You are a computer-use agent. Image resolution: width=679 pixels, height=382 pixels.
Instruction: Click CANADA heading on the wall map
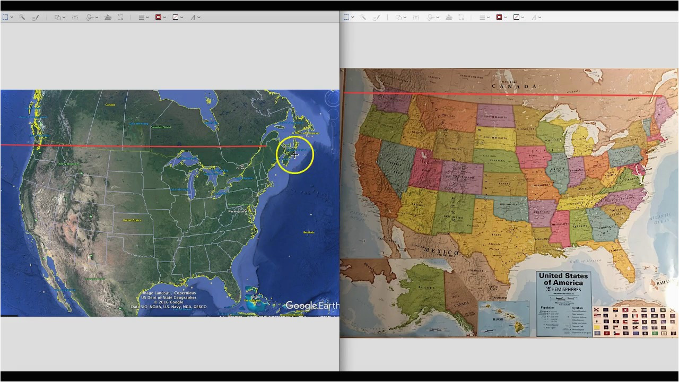point(514,86)
